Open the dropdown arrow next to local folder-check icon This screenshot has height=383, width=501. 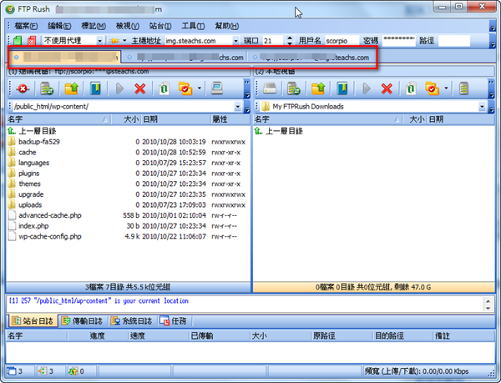point(447,88)
